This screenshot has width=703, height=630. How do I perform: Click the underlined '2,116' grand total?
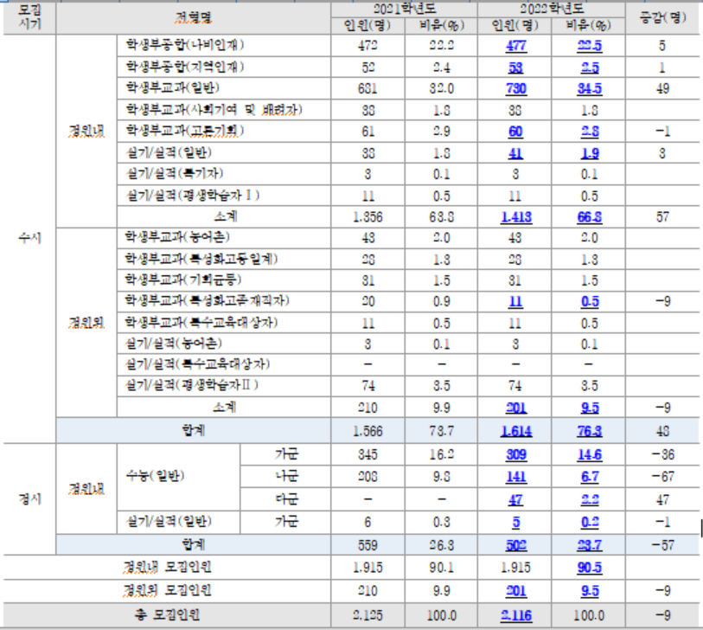tap(516, 615)
